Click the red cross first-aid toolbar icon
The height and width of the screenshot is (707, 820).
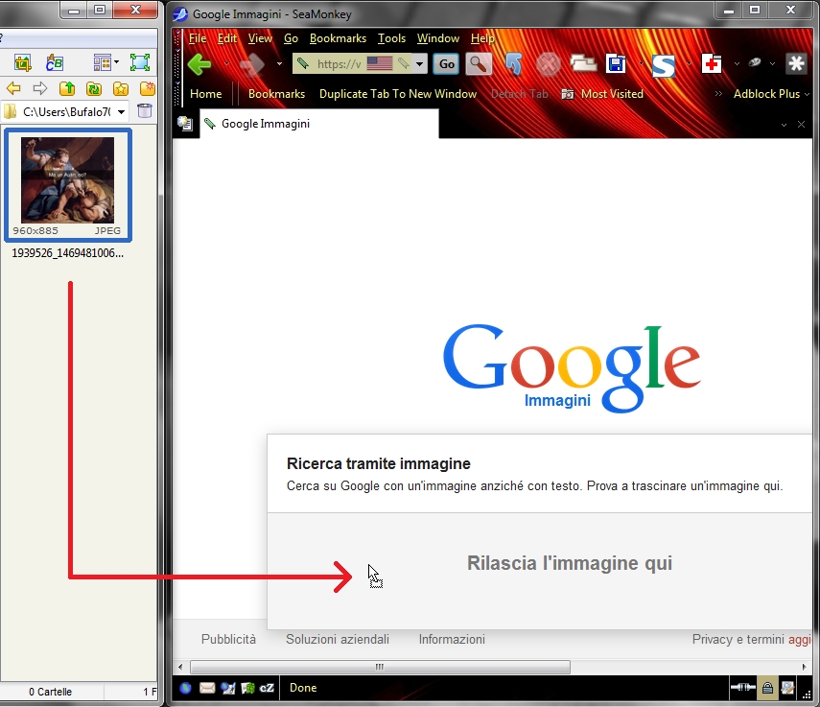tap(712, 64)
